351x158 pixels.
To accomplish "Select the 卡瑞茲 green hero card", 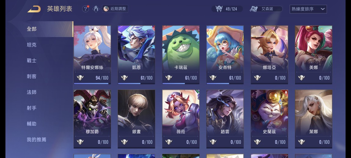I will pyautogui.click(x=181, y=55).
